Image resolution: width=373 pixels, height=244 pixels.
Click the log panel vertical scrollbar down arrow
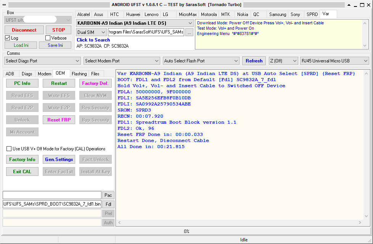click(x=367, y=216)
